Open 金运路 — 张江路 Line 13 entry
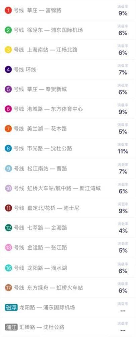The image size is (136, 337). (x=68, y=248)
